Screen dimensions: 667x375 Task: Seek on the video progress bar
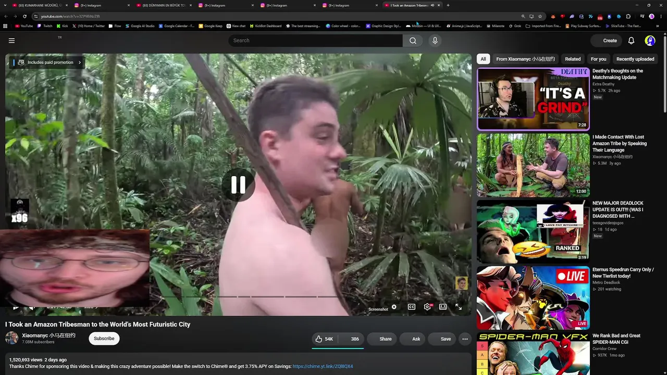[x=238, y=297]
